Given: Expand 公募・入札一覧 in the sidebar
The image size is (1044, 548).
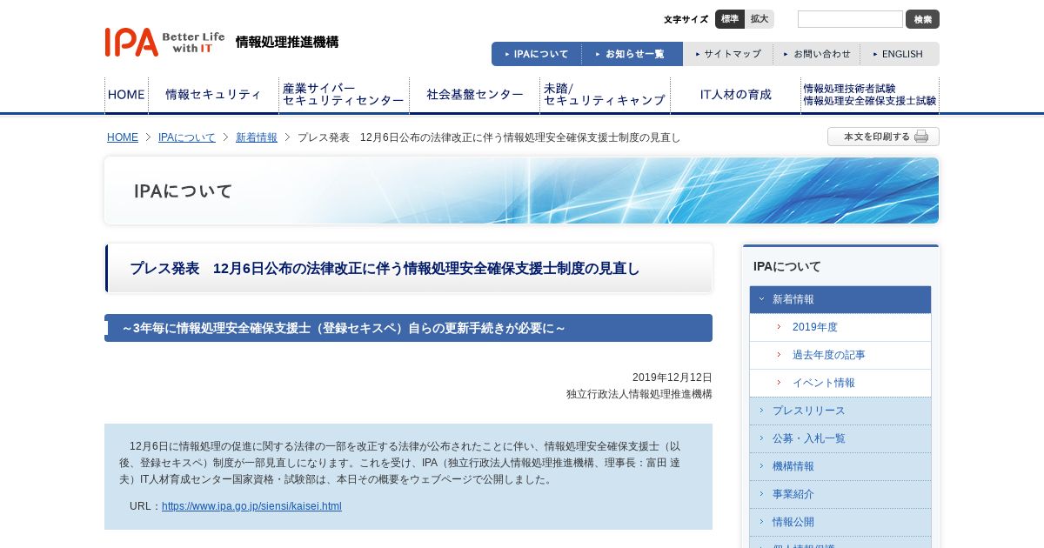Looking at the screenshot, I should click(x=840, y=438).
